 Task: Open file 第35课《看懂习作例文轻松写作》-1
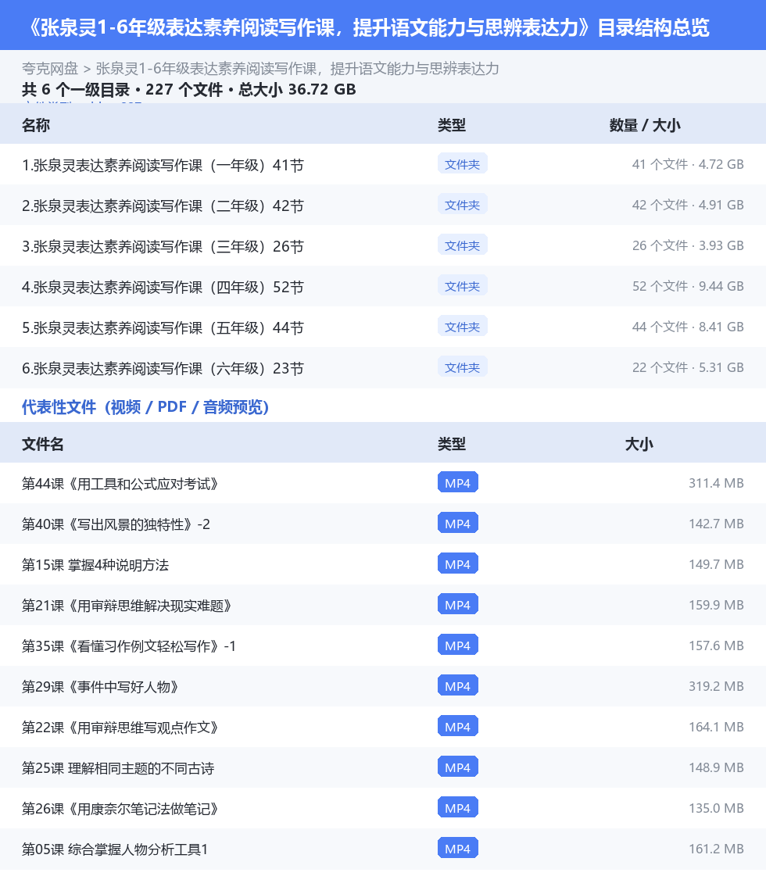pyautogui.click(x=129, y=646)
